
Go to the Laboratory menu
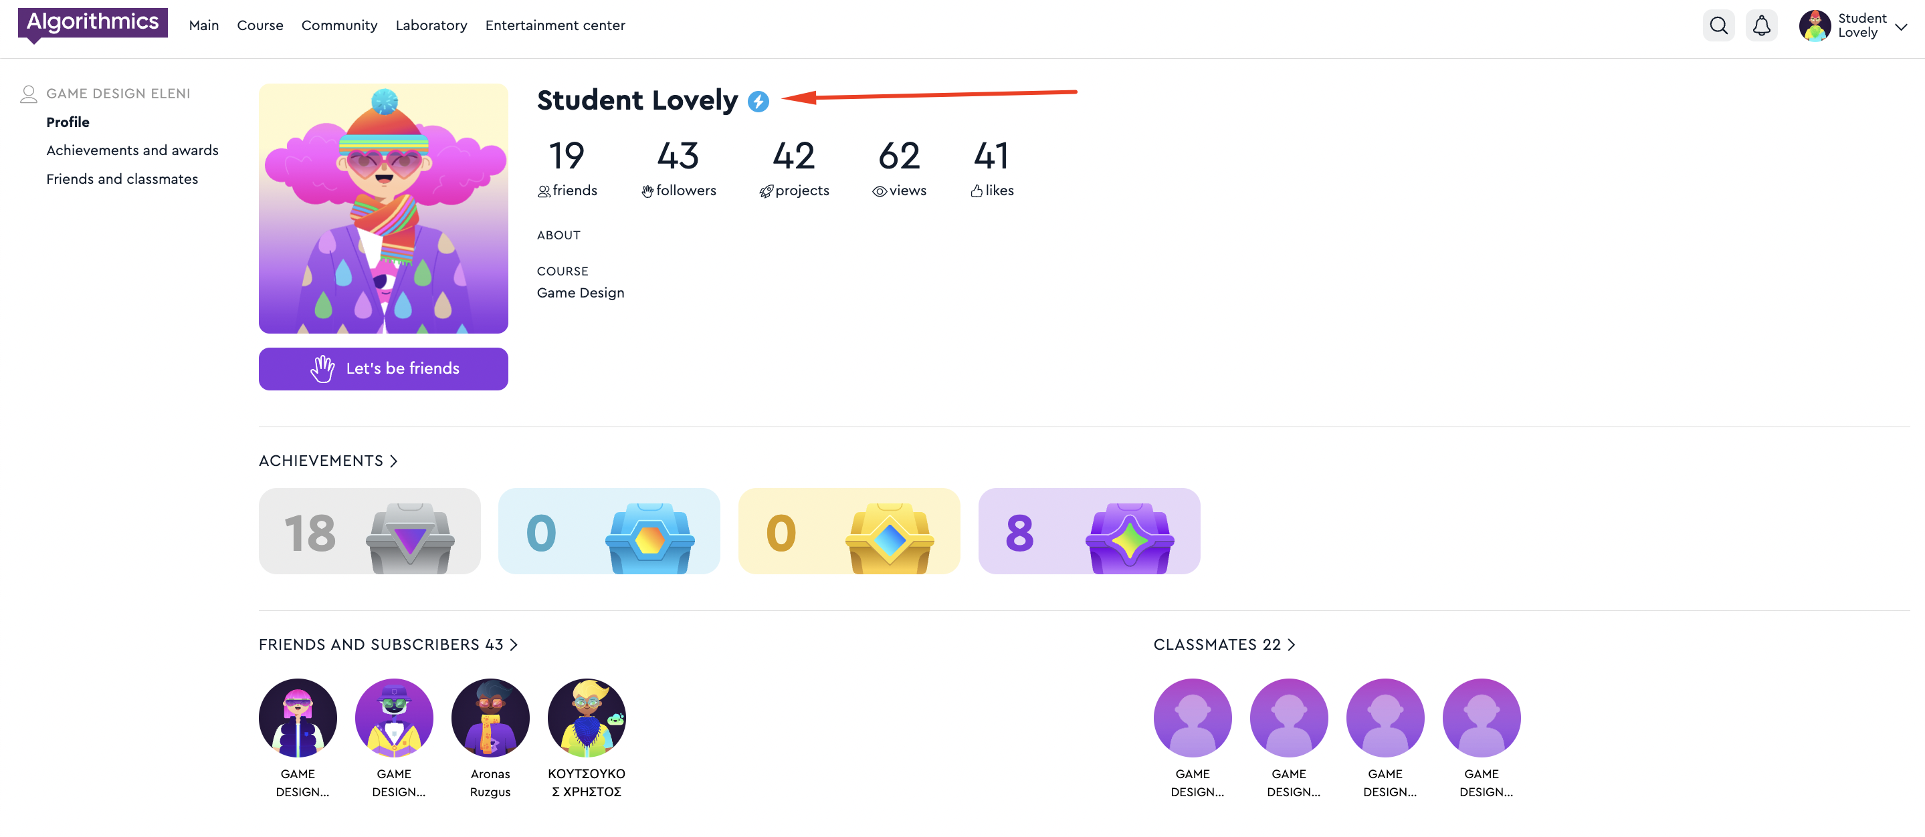pyautogui.click(x=431, y=25)
